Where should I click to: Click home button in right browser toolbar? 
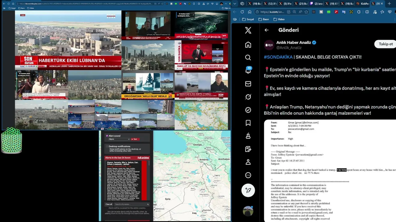coord(250,12)
